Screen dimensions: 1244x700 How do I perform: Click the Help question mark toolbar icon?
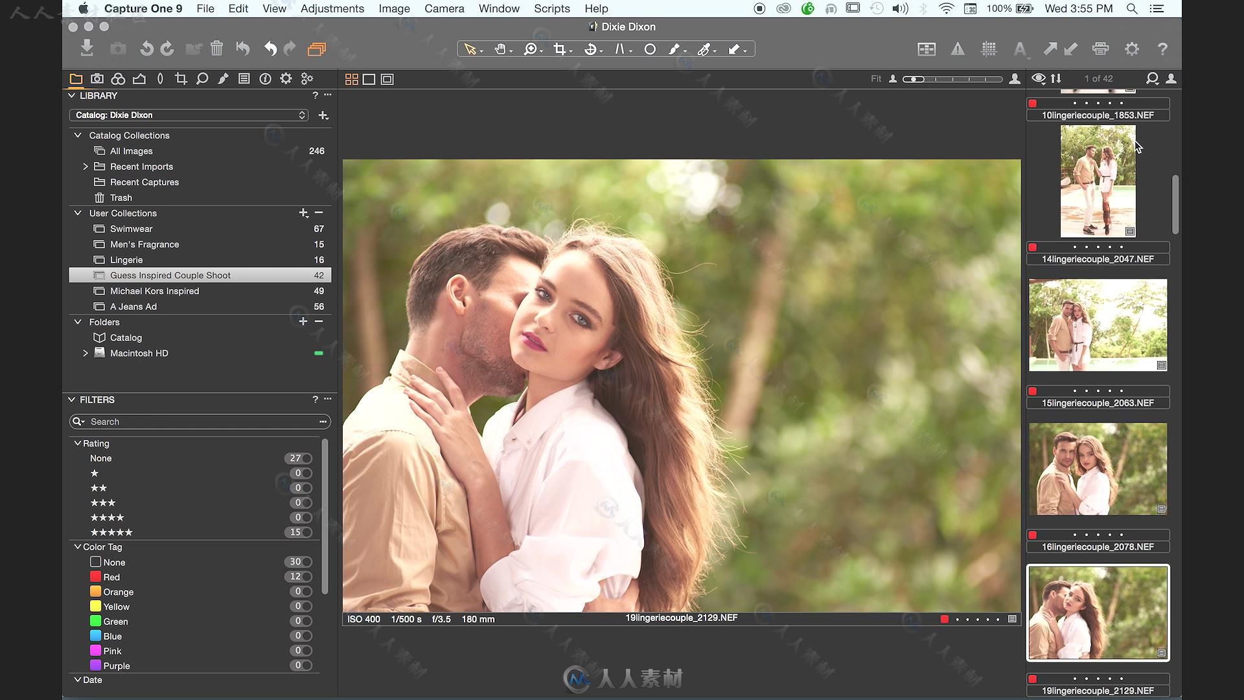click(x=1162, y=49)
